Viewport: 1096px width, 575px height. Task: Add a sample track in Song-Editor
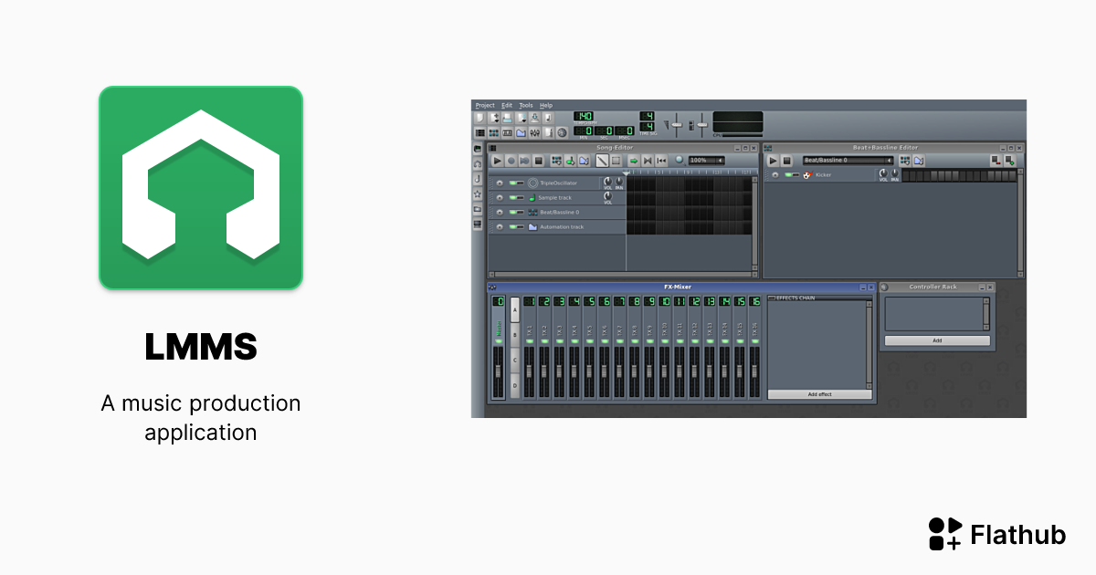[570, 161]
